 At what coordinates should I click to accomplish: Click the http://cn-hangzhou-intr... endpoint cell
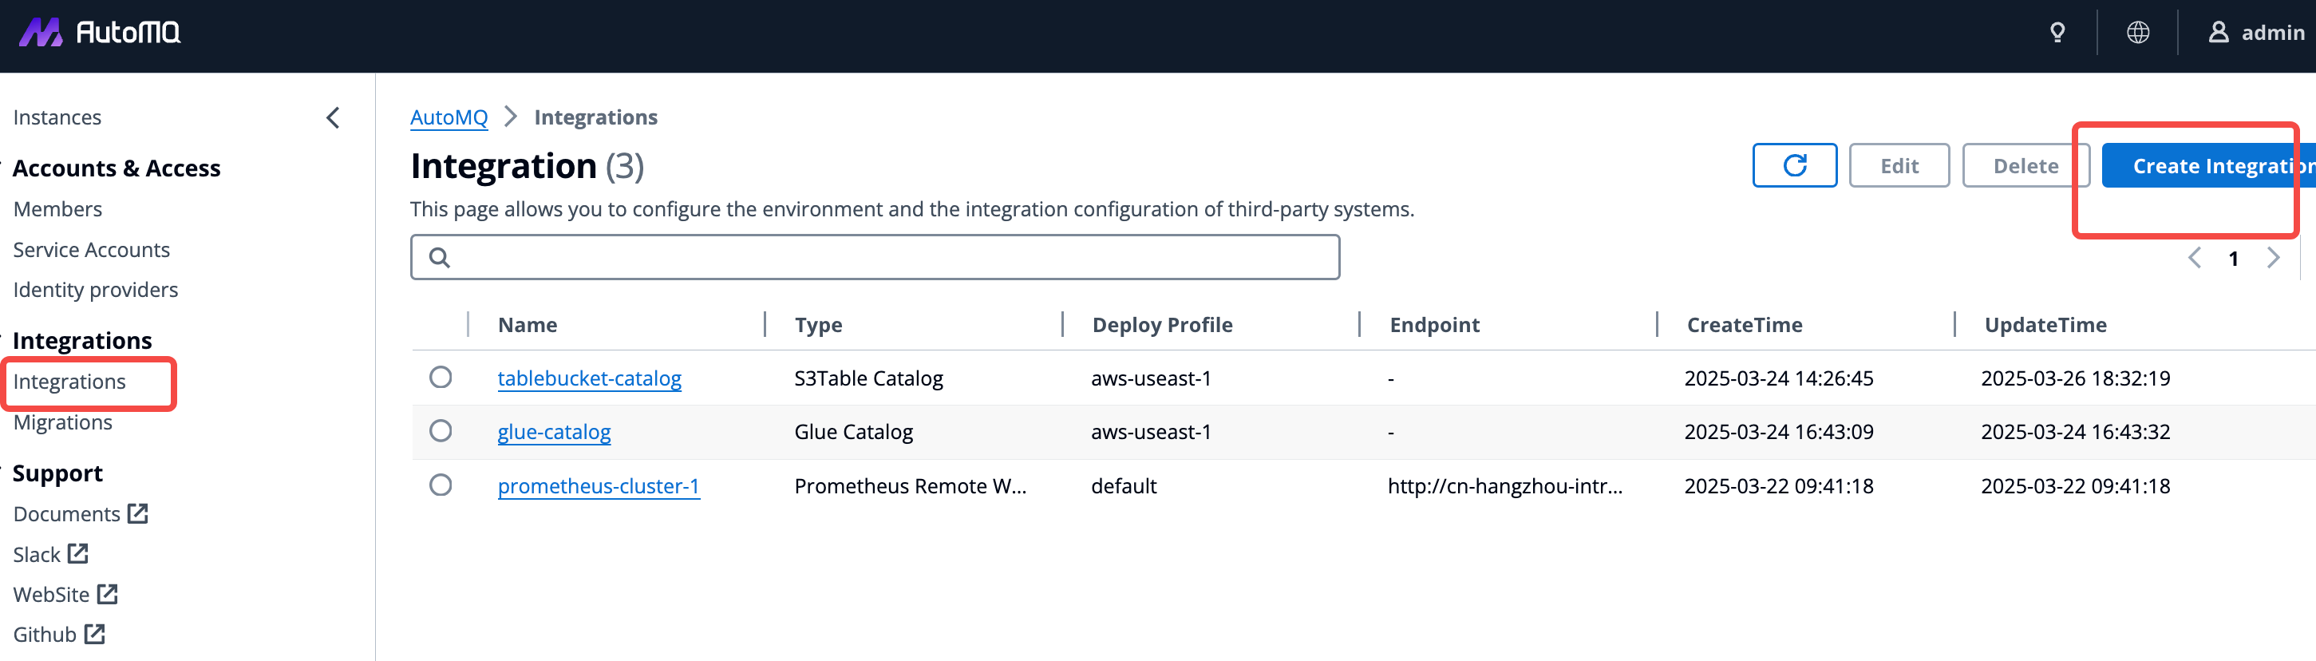[1505, 485]
